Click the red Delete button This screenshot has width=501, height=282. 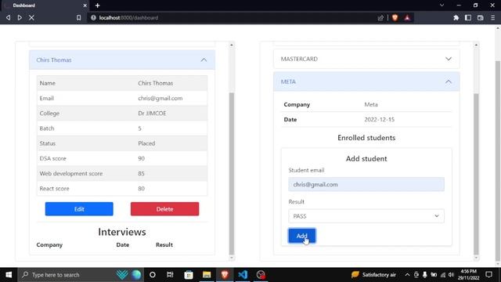(164, 209)
